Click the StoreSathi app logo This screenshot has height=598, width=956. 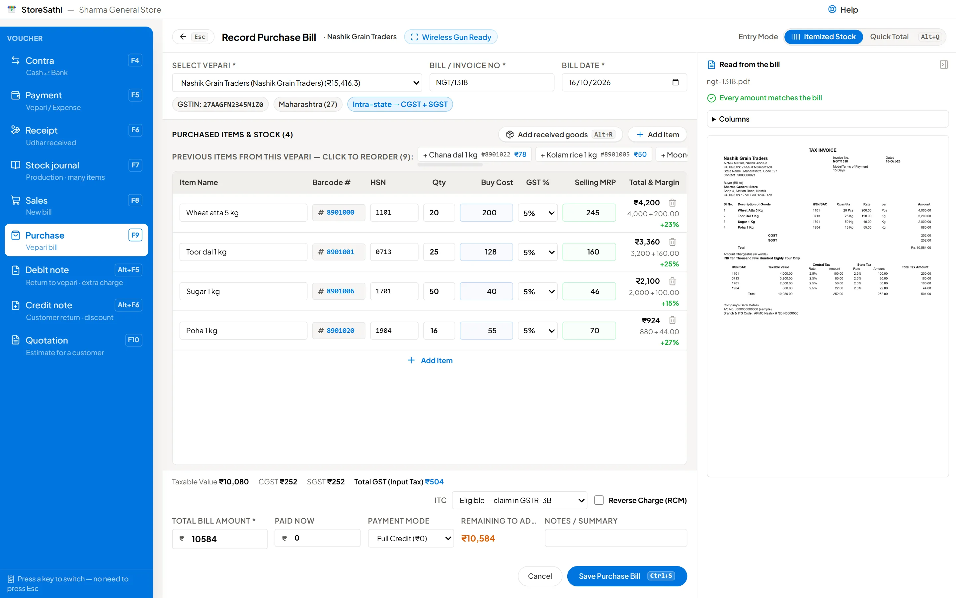[12, 9]
